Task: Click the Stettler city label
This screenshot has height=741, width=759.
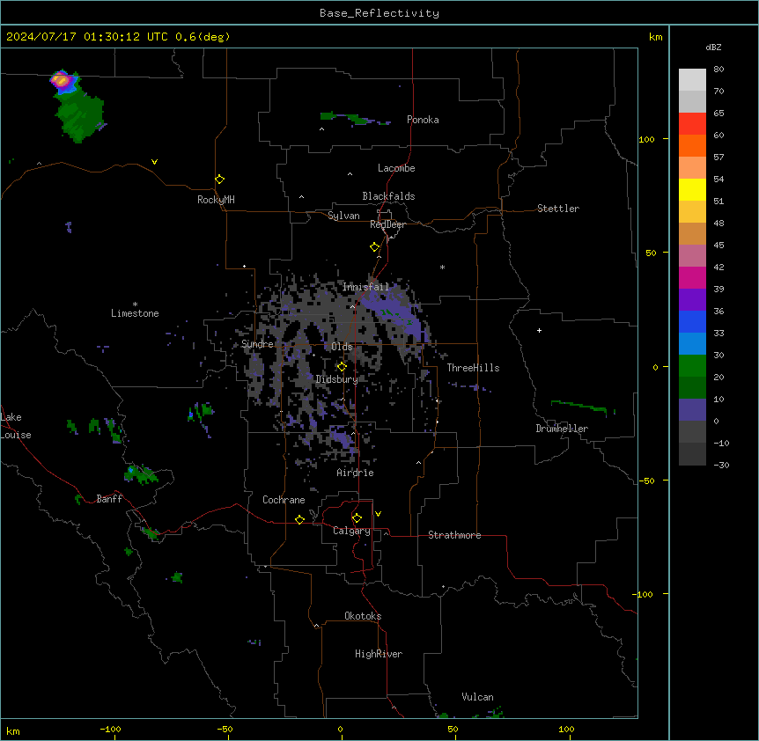Action: (x=558, y=209)
